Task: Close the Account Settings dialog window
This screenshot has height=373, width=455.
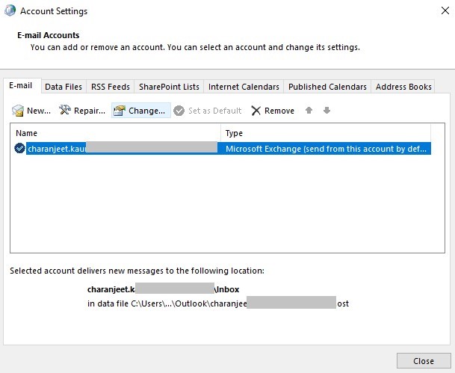Action: coord(445,10)
